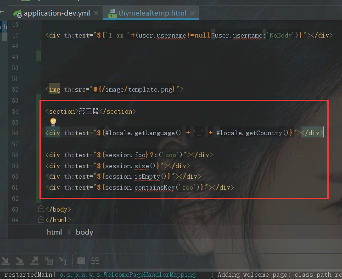The height and width of the screenshot is (279, 342).
Task: Click the section 第三段 line
Action: (90, 111)
